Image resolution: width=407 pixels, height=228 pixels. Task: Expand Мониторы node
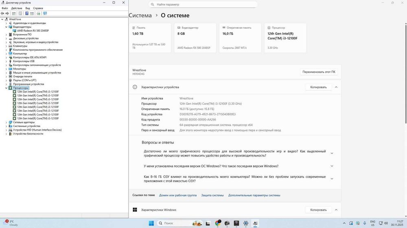pos(6,69)
